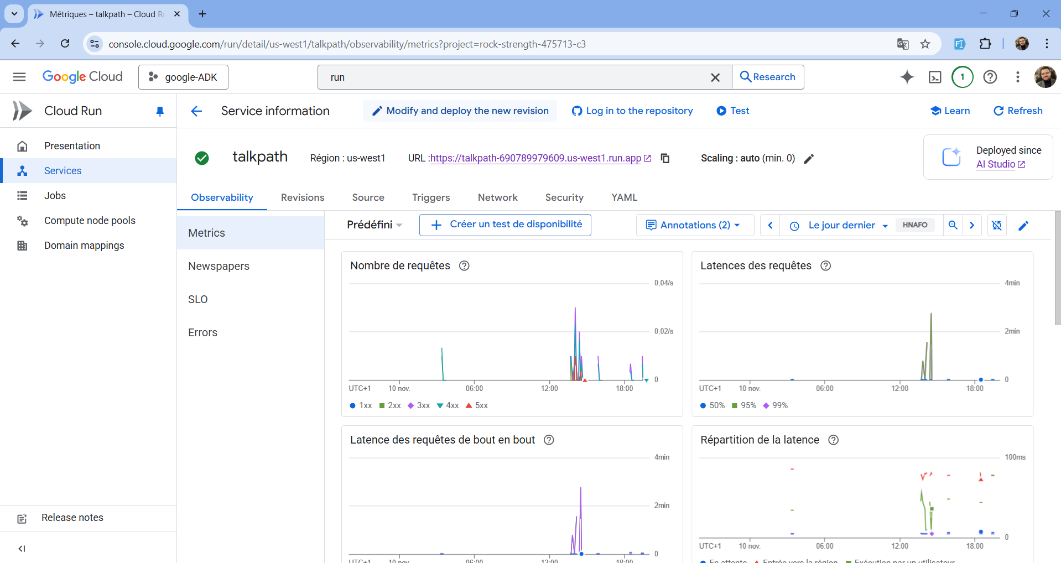Expand the Prédéfini dashboard dropdown

[x=375, y=225]
